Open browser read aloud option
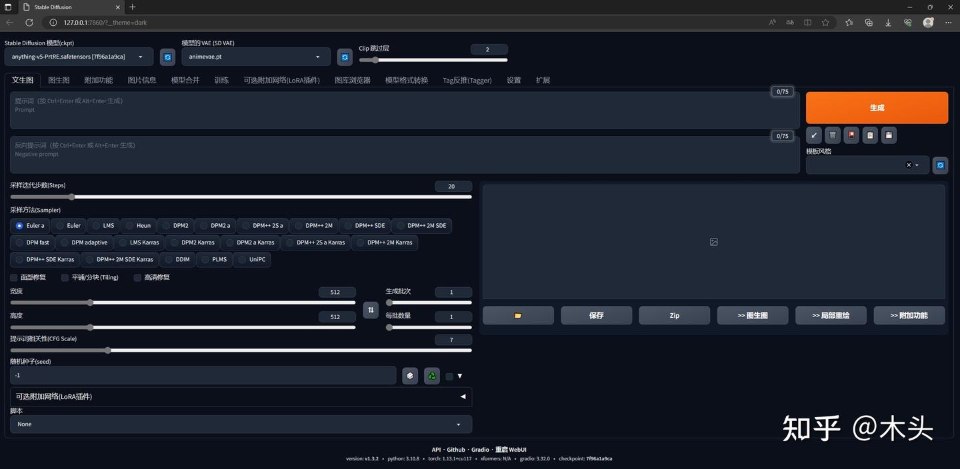Image resolution: width=960 pixels, height=469 pixels. 772,22
